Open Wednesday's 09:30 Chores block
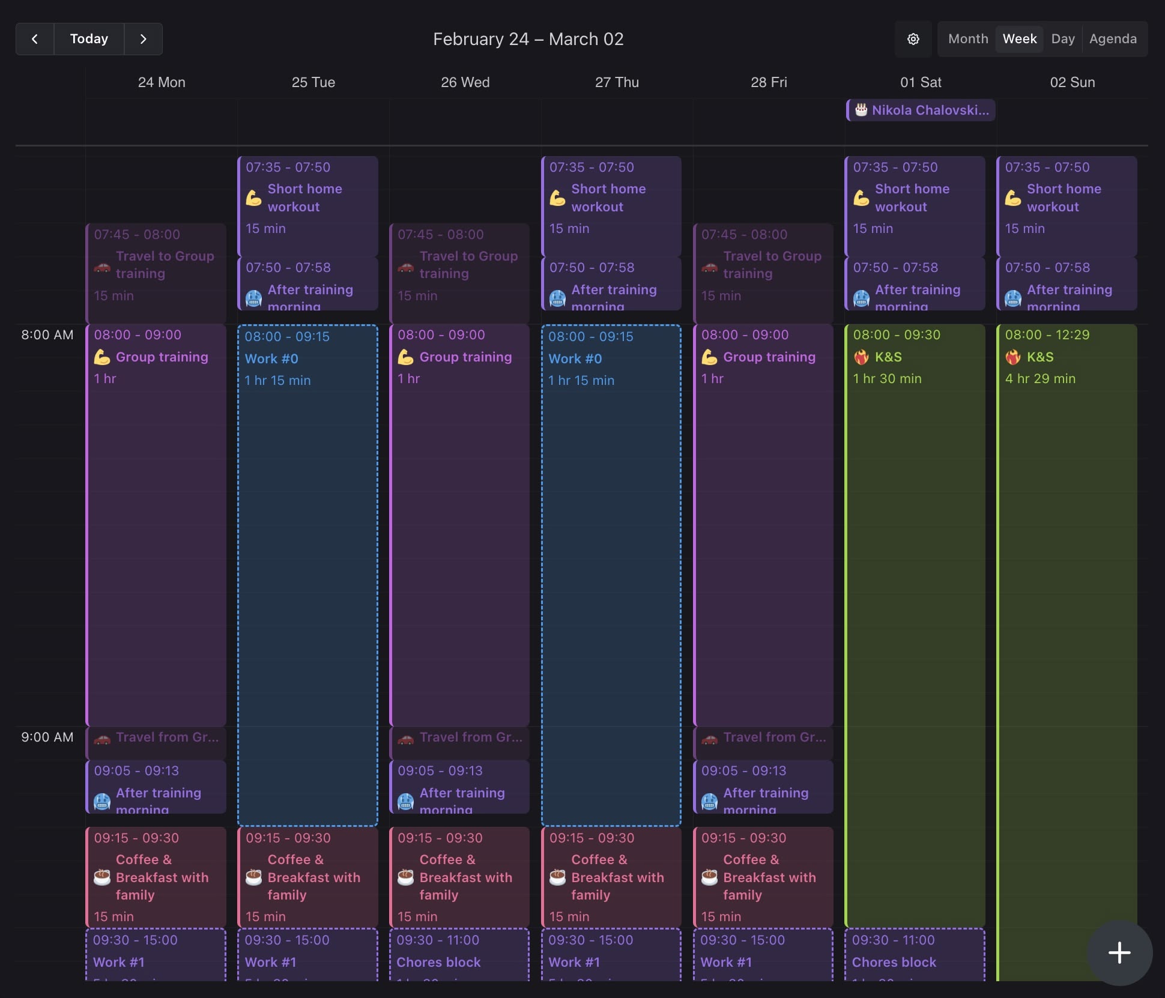 click(x=460, y=955)
